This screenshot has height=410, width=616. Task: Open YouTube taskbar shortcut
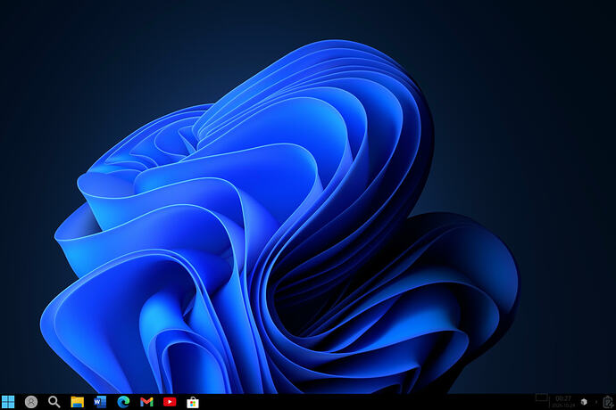[170, 402]
